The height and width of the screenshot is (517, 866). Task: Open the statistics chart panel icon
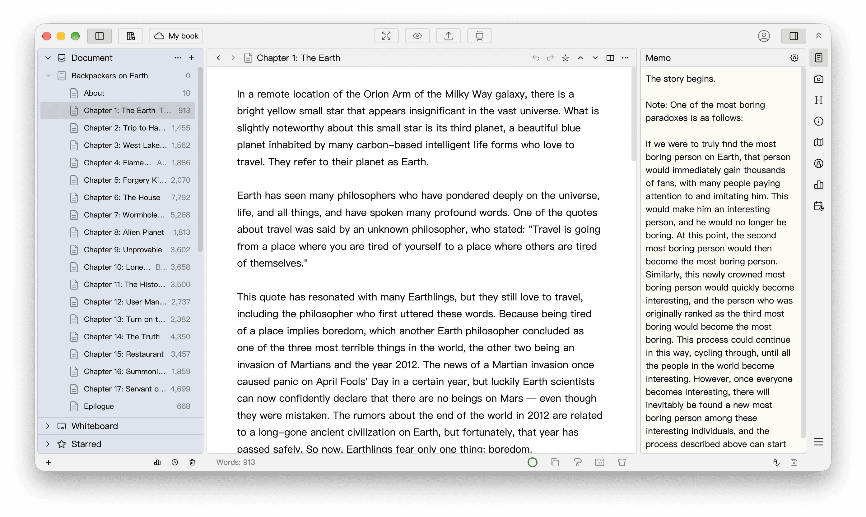point(818,185)
